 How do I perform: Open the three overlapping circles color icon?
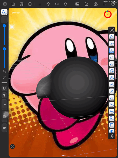[96, 4]
